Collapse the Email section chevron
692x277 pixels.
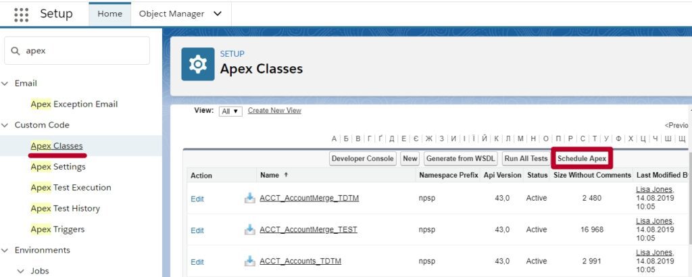point(5,83)
